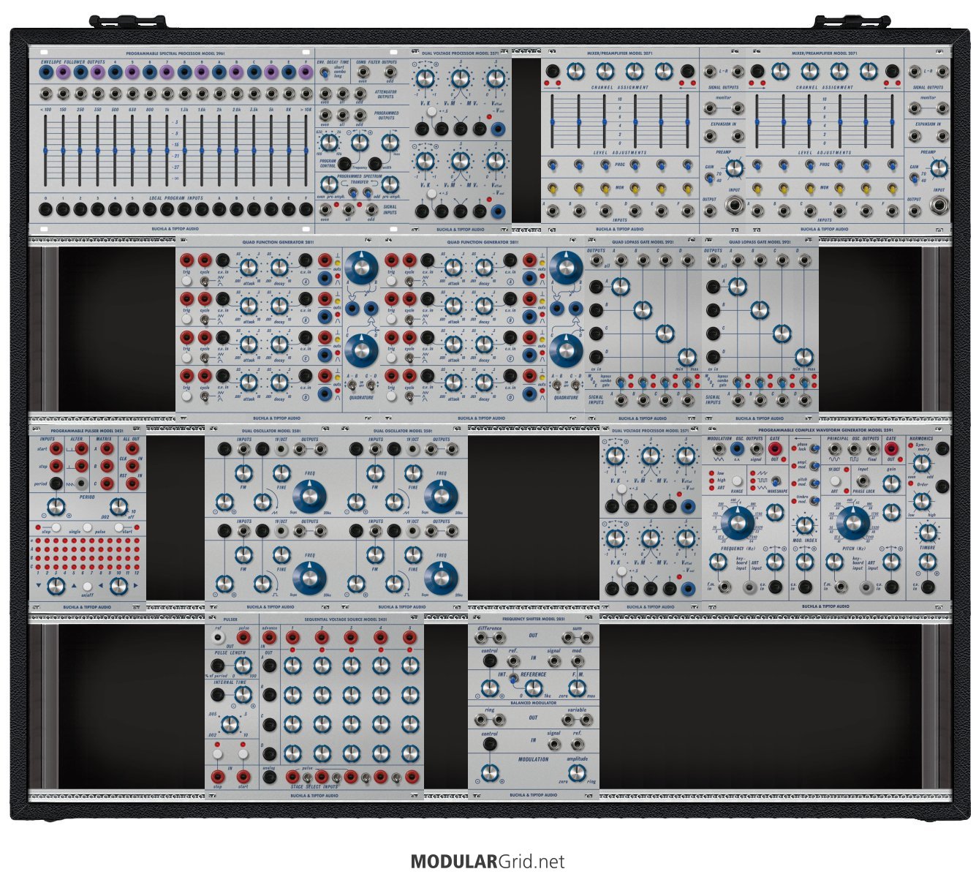Click row A OUT jack on Sequential Voltage Source
This screenshot has height=877, width=976.
pyautogui.click(x=269, y=665)
